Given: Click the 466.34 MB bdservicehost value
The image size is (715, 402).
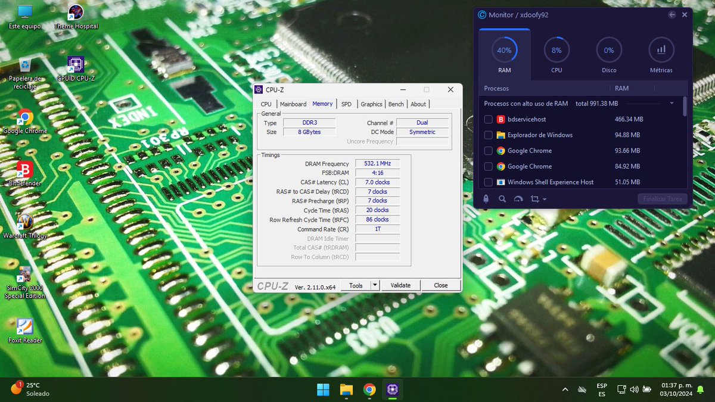Looking at the screenshot, I should [x=629, y=119].
